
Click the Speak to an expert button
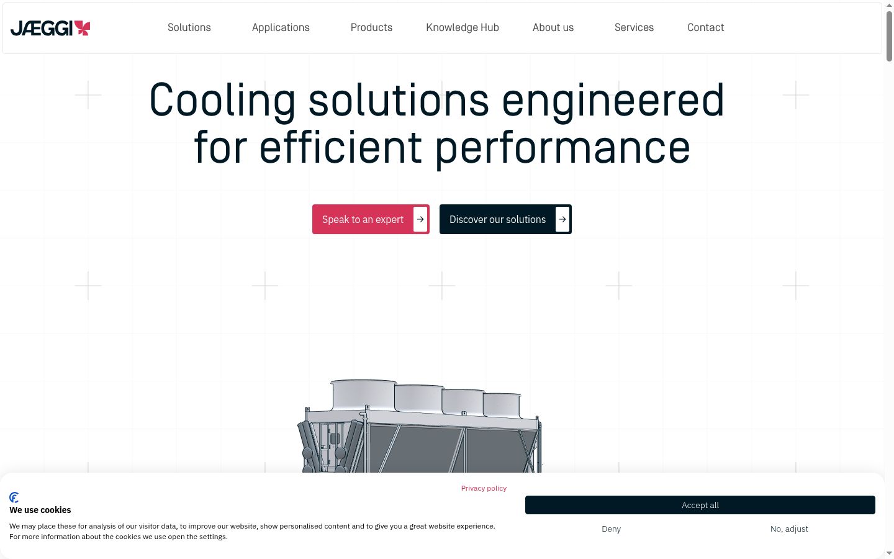point(371,219)
